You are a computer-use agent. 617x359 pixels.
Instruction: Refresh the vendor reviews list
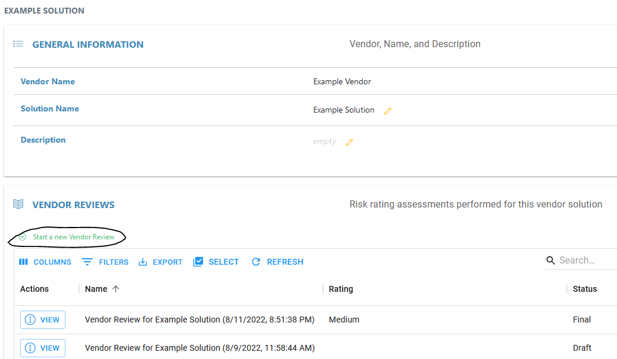pyautogui.click(x=277, y=262)
